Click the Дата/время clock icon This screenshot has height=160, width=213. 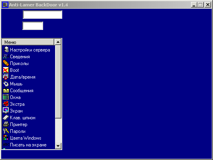(6, 77)
